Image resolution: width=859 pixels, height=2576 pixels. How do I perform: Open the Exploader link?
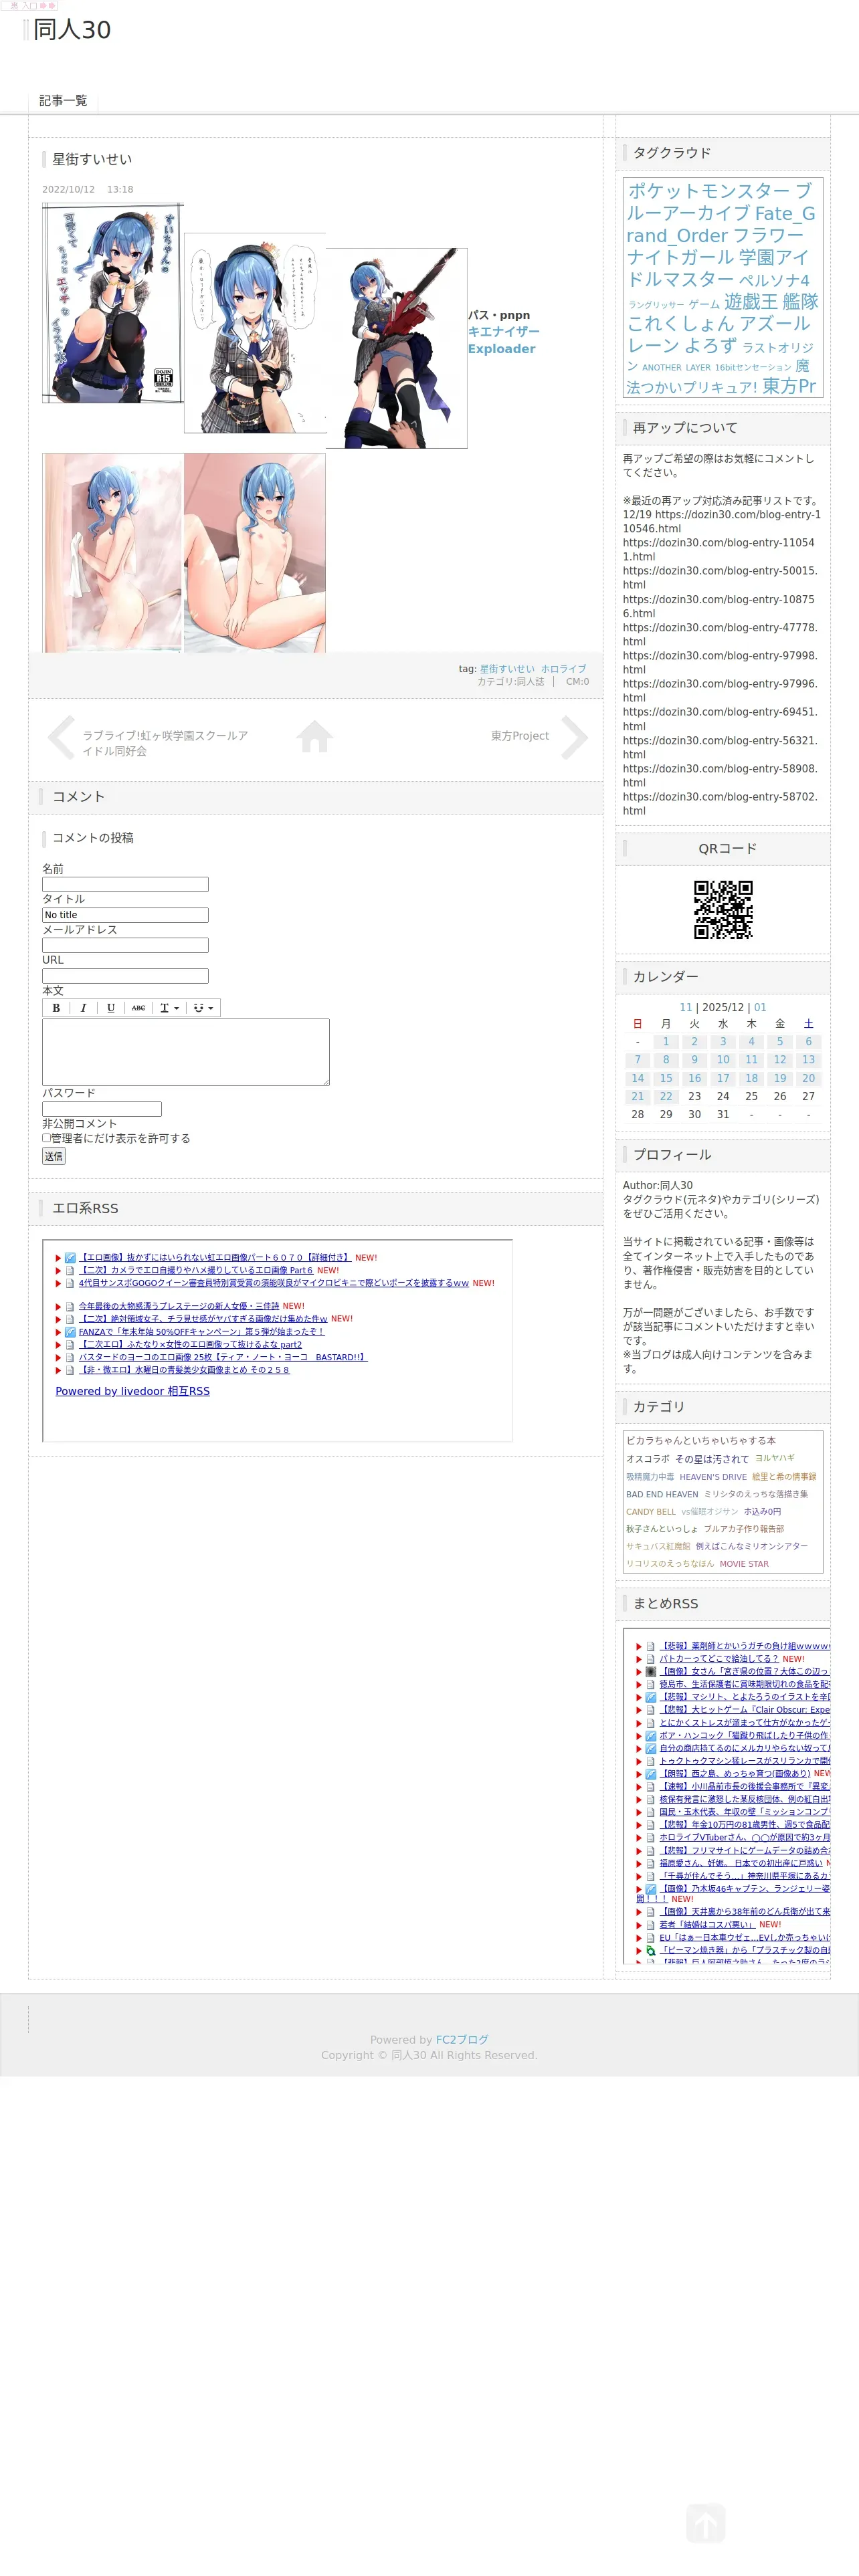coord(502,349)
